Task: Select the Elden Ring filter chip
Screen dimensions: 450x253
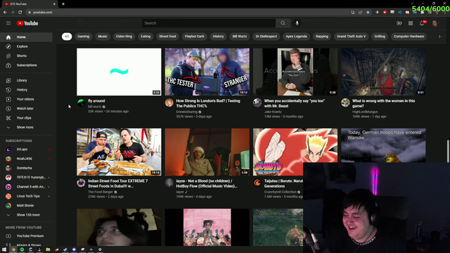Action: coord(124,37)
